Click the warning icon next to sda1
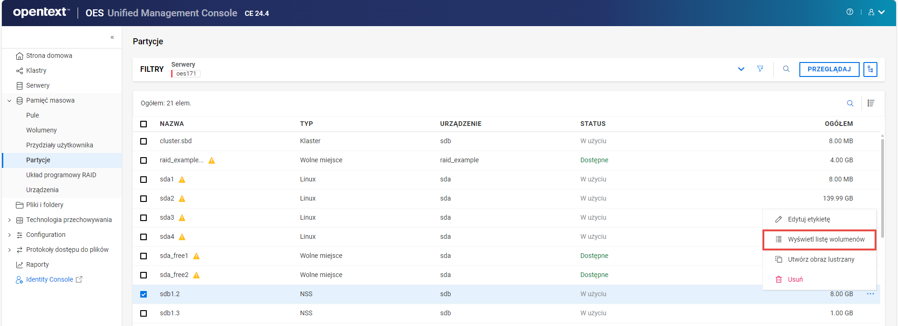Image resolution: width=898 pixels, height=326 pixels. point(182,180)
